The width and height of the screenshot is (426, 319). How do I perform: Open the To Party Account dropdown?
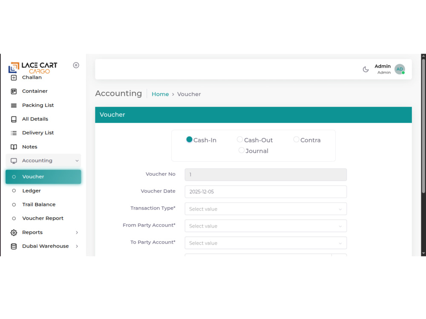(x=266, y=243)
